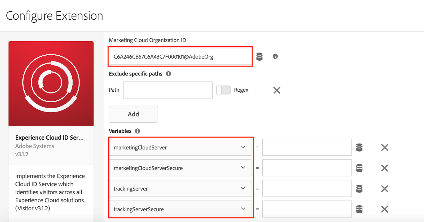Focus the Marketing Cloud Organization ID field
424x222 pixels.
pos(180,56)
